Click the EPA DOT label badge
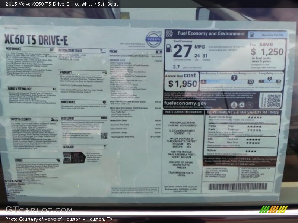The image size is (298, 223). (169, 33)
